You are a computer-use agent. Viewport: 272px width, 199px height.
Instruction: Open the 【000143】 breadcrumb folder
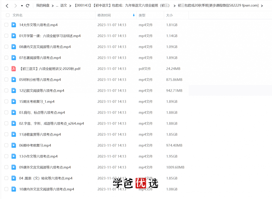click(x=122, y=6)
